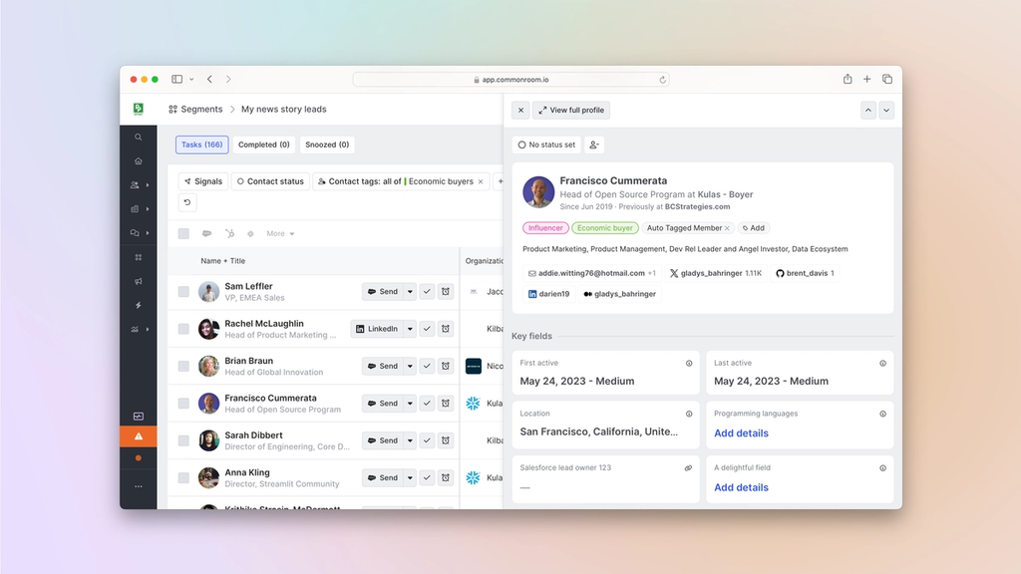Go to the Home icon in sidebar
This screenshot has height=574, width=1021.
tap(138, 161)
